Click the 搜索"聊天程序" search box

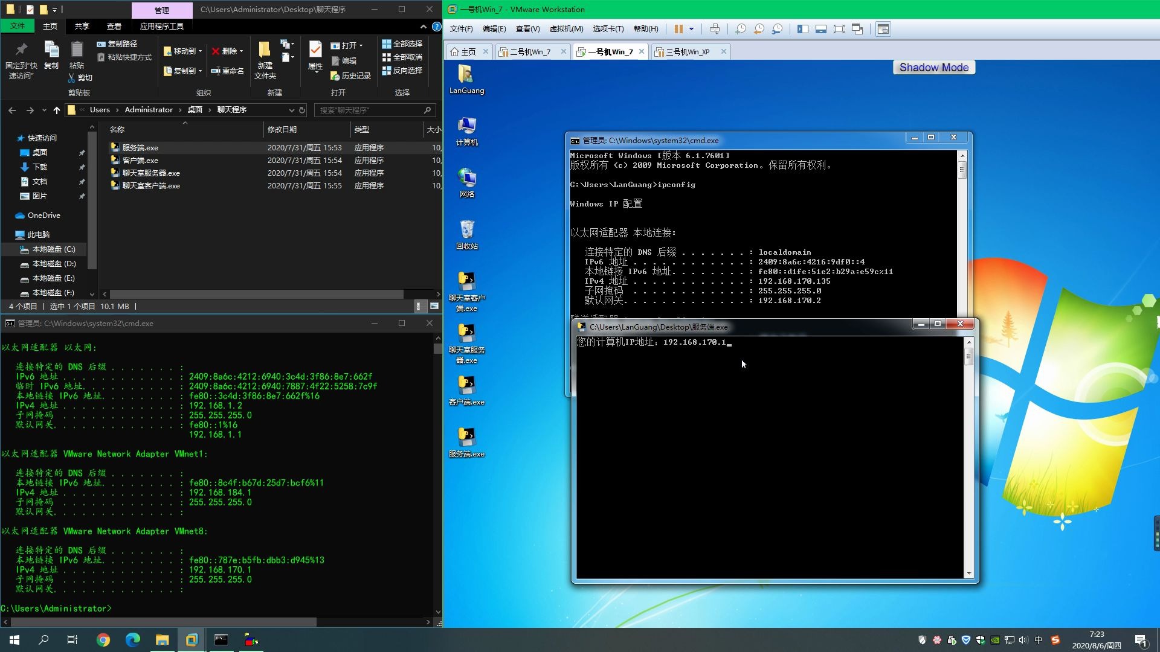[370, 110]
